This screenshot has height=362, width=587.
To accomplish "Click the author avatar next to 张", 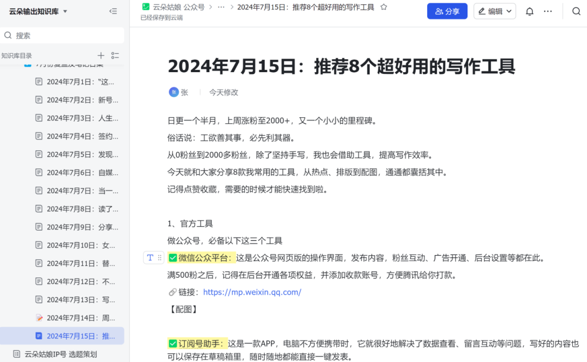I will pos(173,92).
